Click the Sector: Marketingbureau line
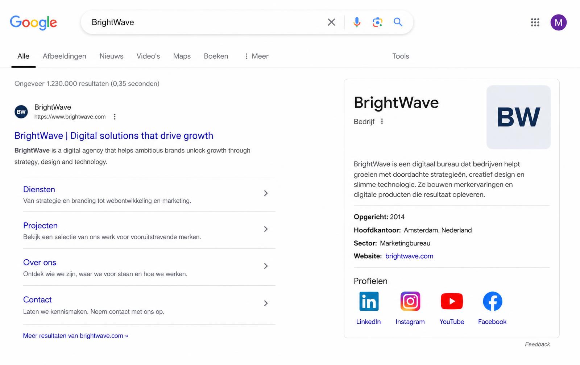580x365 pixels. coord(392,243)
